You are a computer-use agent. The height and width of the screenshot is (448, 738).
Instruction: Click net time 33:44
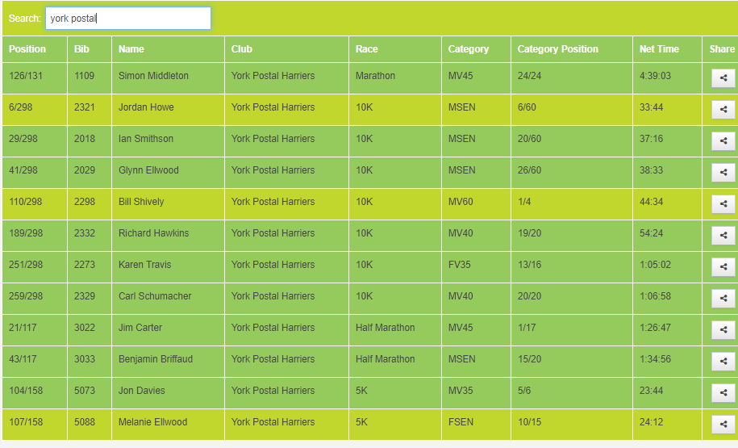pos(651,107)
